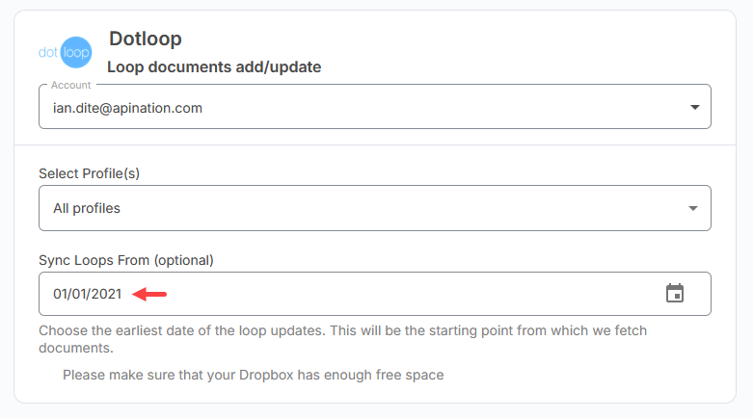Click the blue loop circle logo

pos(76,53)
